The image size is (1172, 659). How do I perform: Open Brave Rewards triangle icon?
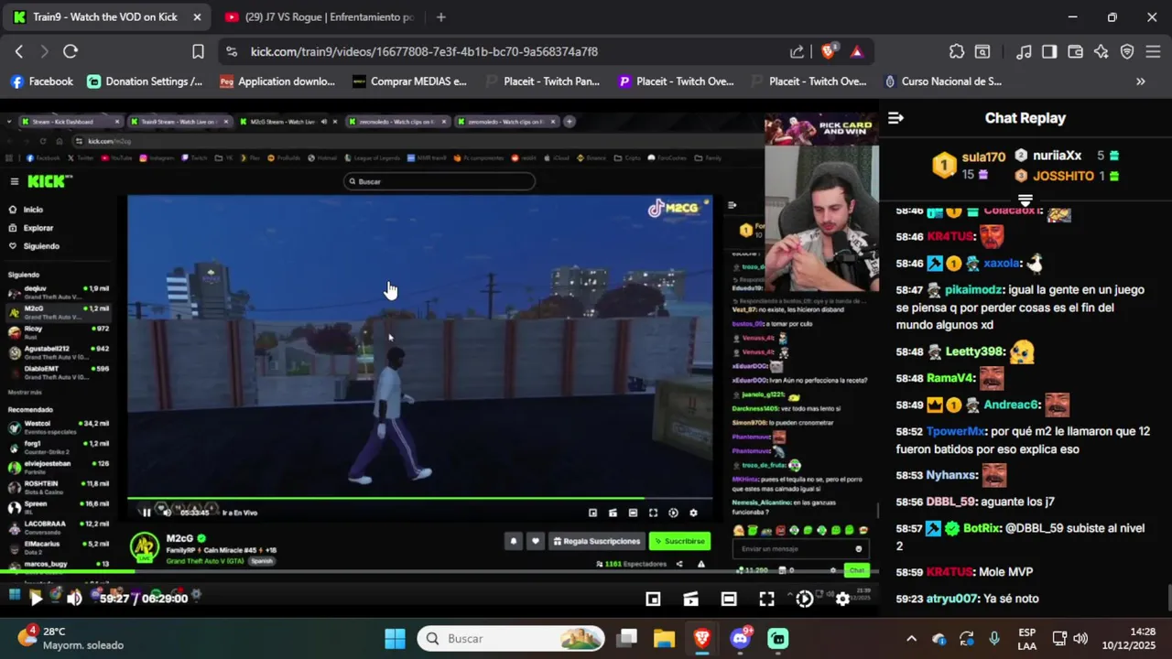pos(856,52)
